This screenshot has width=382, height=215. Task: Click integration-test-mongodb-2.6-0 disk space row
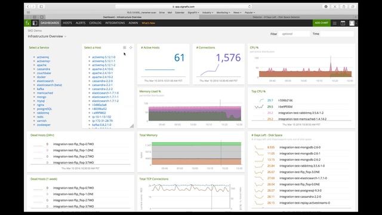click(301, 148)
